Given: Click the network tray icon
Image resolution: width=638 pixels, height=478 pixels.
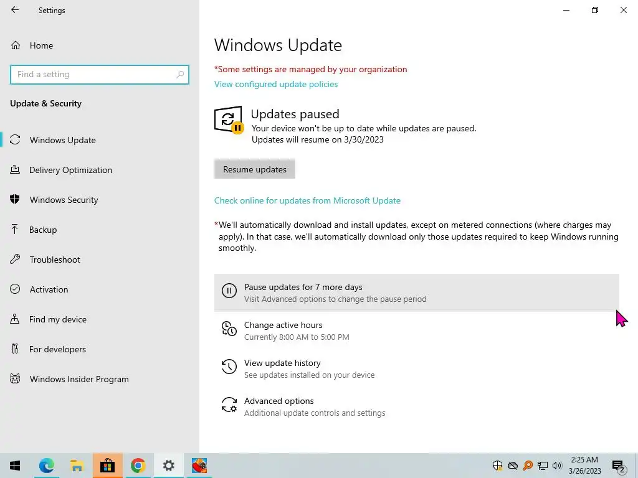Looking at the screenshot, I should click(x=543, y=466).
